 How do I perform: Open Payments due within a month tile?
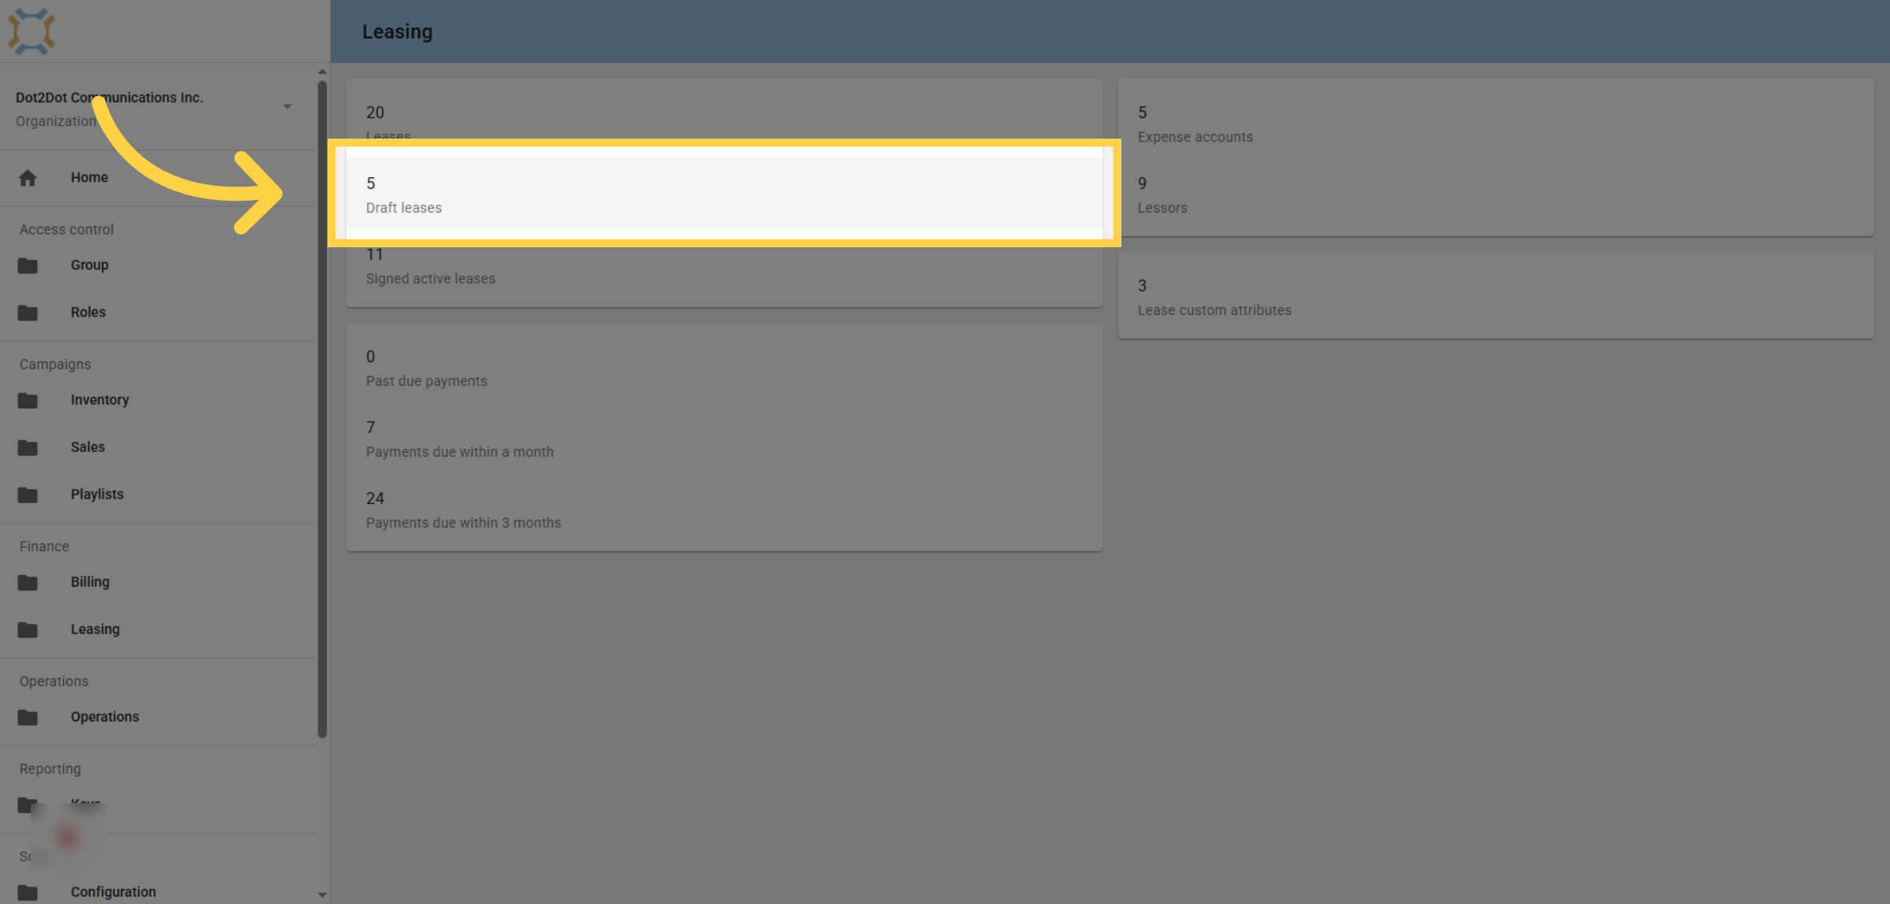(x=724, y=437)
